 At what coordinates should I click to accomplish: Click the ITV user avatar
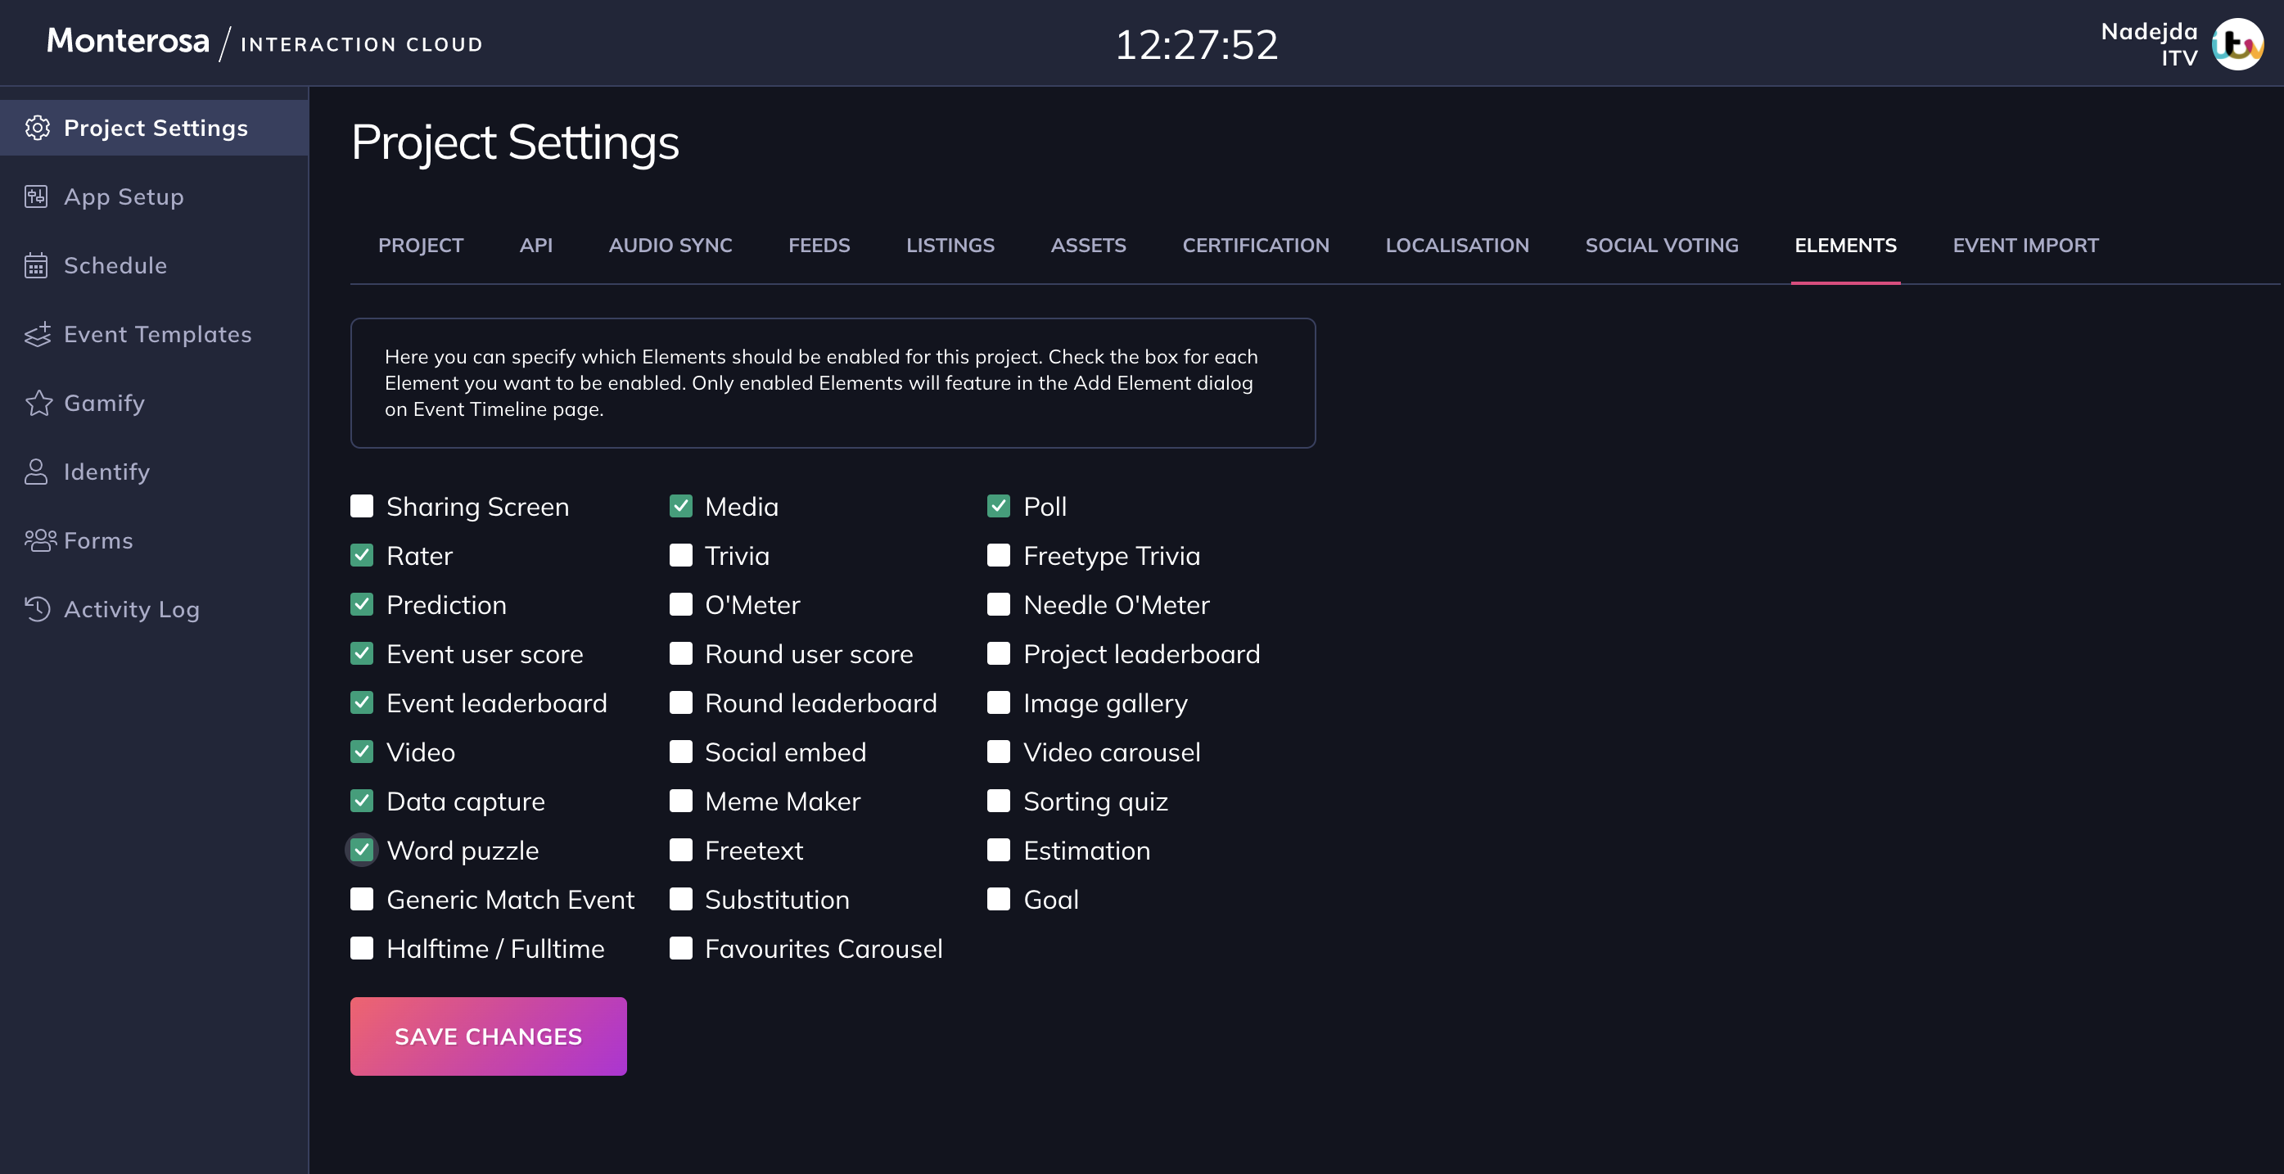pos(2238,43)
